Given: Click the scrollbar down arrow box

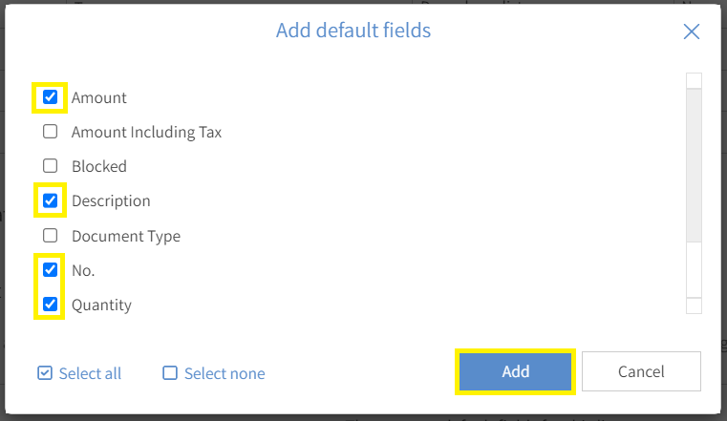Looking at the screenshot, I should point(695,305).
